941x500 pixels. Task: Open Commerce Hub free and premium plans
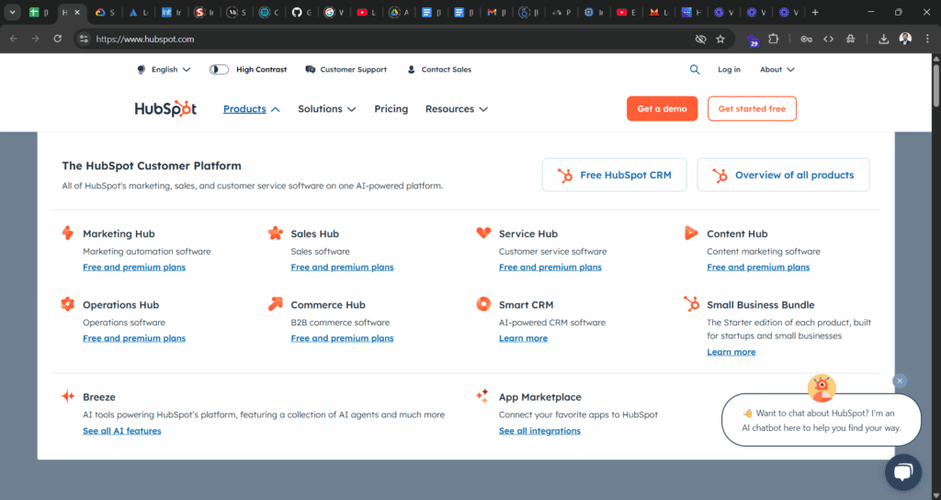point(342,338)
